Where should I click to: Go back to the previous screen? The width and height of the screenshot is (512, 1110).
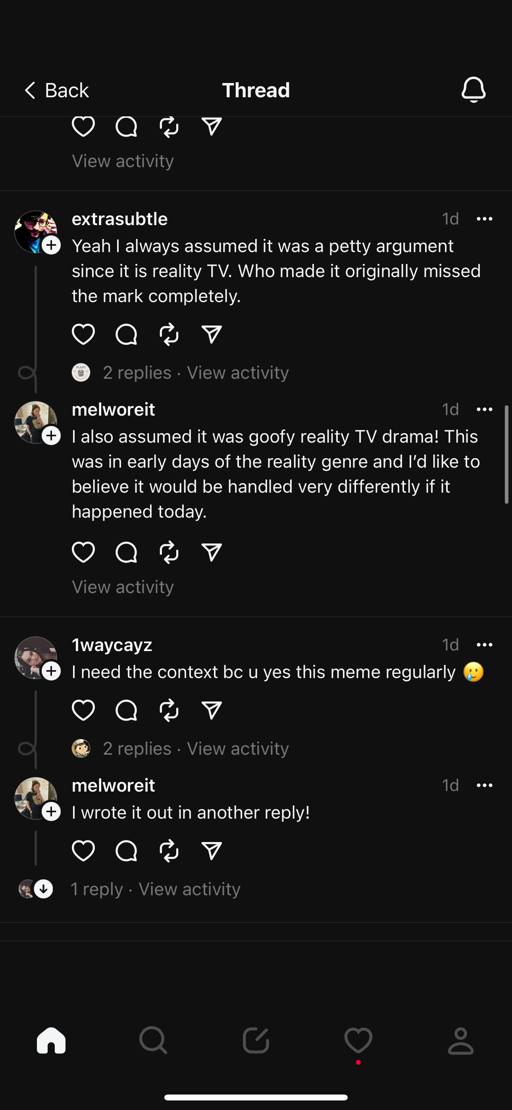click(x=56, y=90)
